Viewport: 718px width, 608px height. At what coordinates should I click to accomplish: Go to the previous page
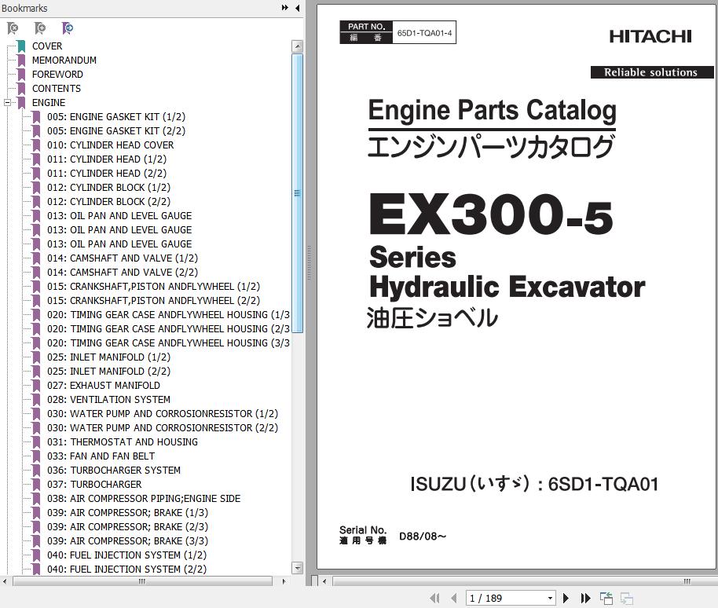click(454, 599)
